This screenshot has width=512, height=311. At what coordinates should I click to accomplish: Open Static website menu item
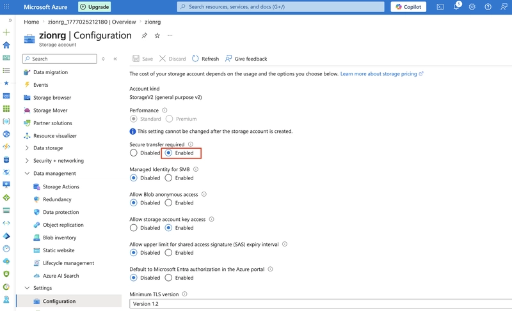point(59,250)
